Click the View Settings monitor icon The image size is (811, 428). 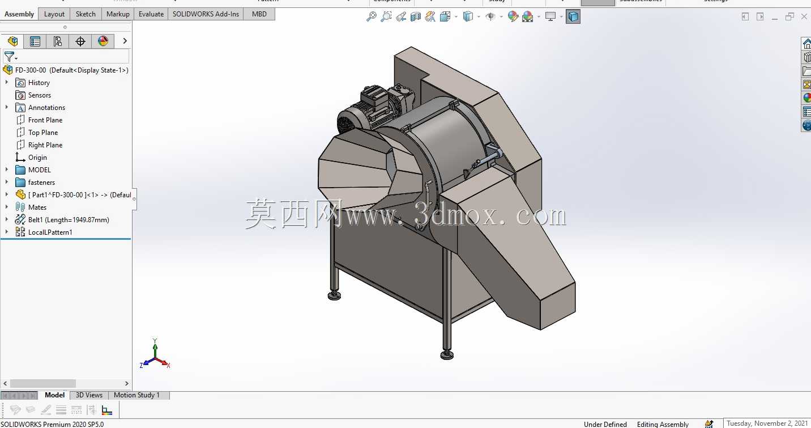pyautogui.click(x=550, y=17)
